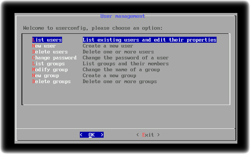Choose the Delete users option
The width and height of the screenshot is (250, 154).
(50, 52)
